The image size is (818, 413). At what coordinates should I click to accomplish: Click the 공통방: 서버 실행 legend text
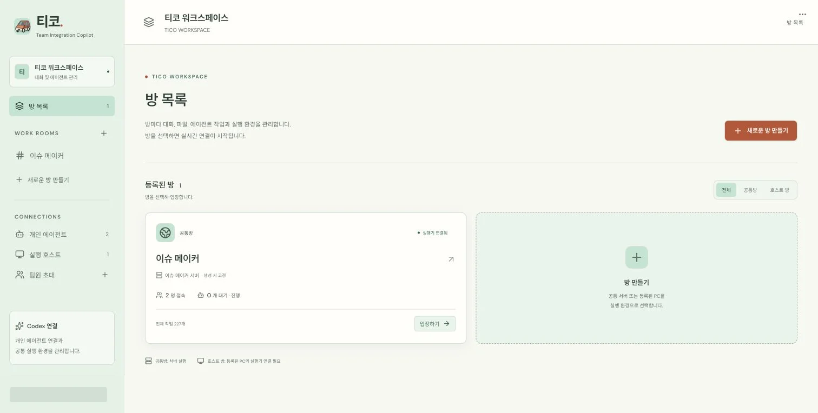pos(170,361)
